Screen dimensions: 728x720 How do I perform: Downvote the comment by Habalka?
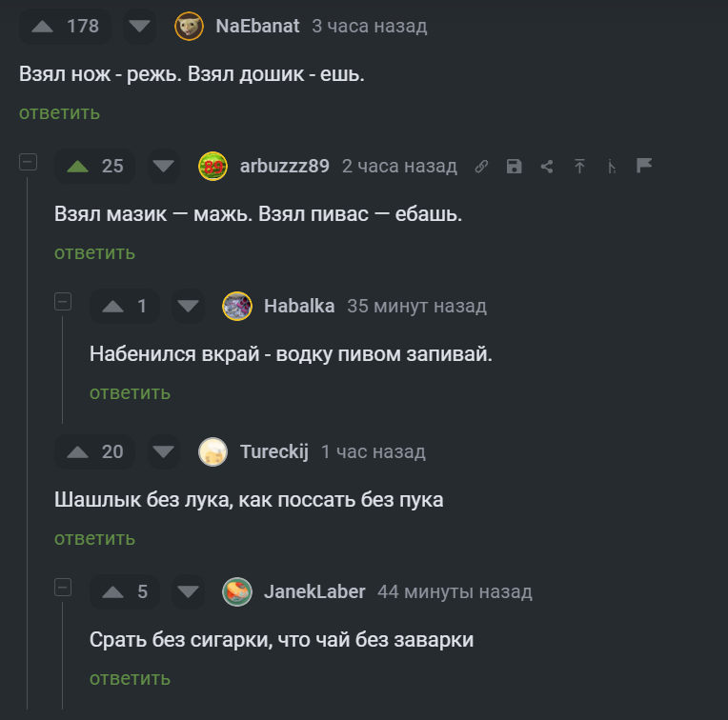tap(188, 306)
